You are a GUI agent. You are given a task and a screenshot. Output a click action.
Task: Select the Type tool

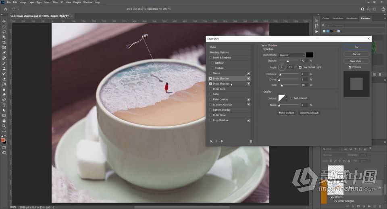coord(4,105)
